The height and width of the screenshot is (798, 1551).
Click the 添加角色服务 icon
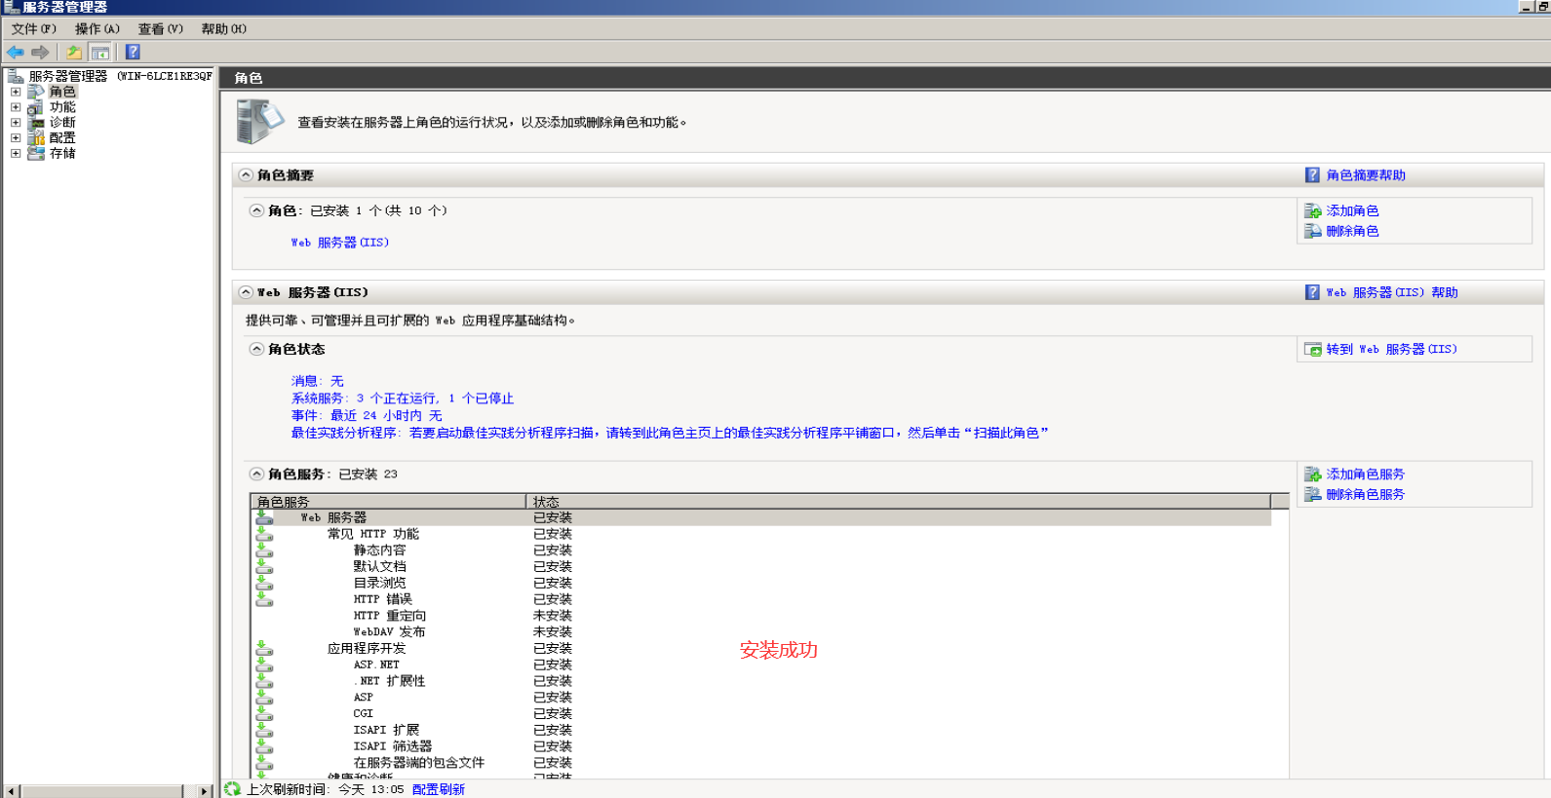[1313, 475]
